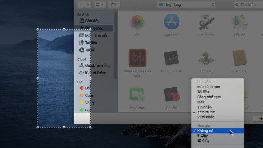Expand the Ứng dụng path dropdown
Viewport: 263px width, 148px height.
186,5
